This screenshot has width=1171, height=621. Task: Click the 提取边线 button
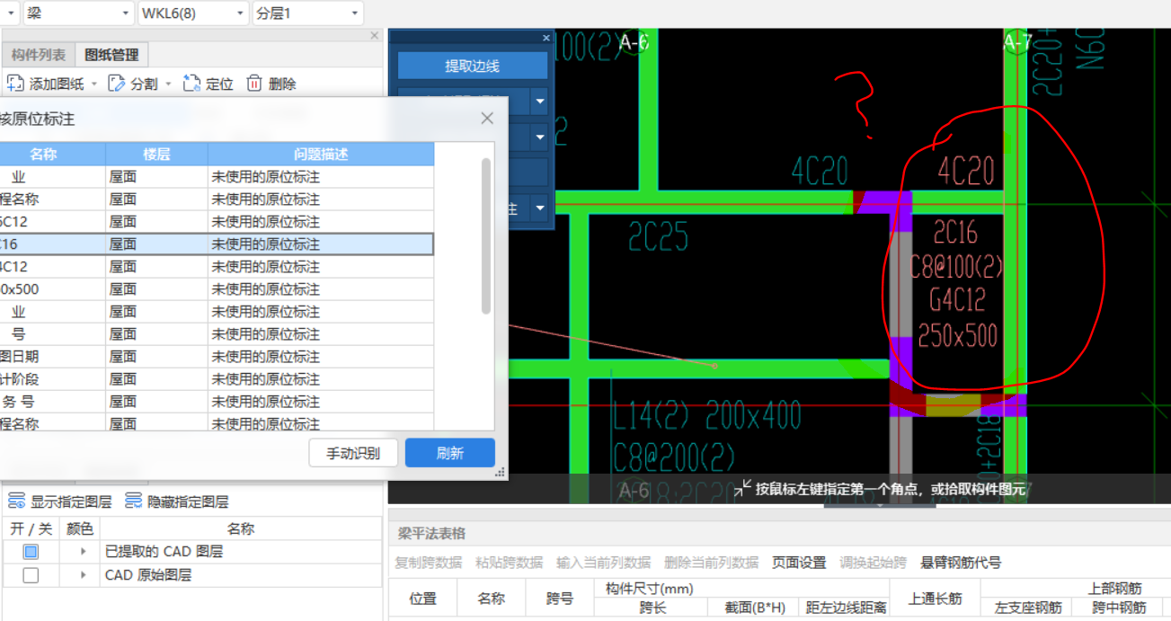[x=472, y=66]
